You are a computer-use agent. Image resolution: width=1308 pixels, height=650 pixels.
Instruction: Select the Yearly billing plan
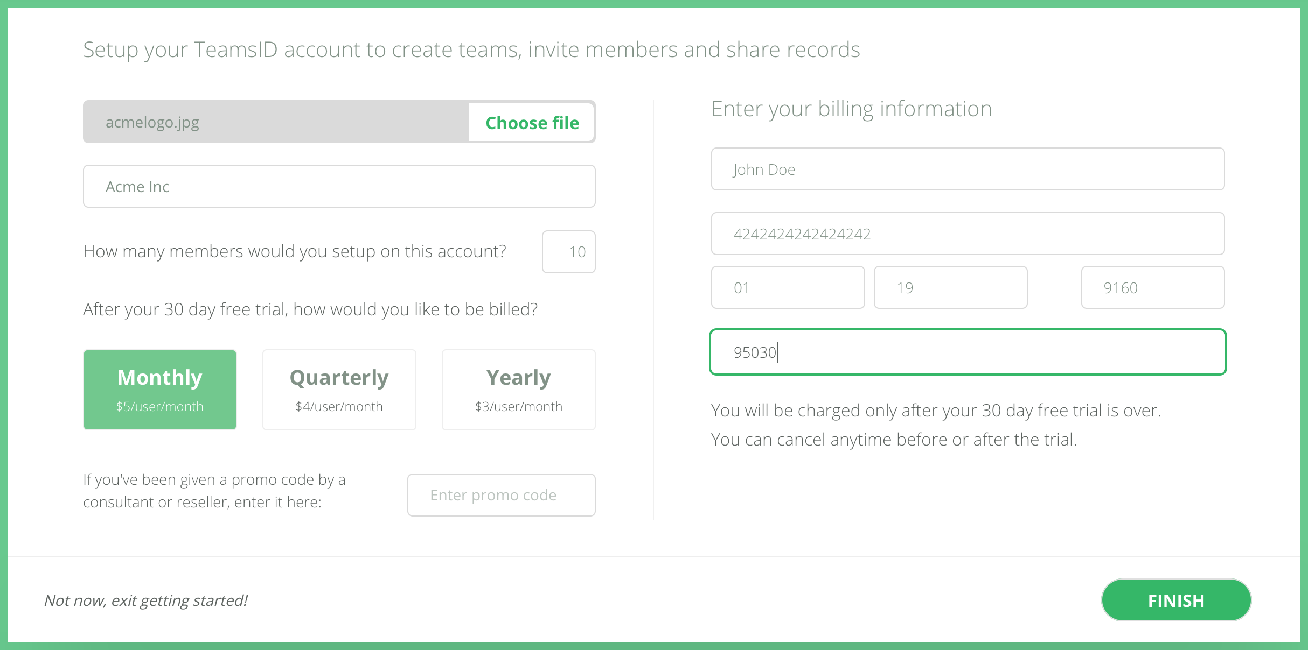(518, 390)
